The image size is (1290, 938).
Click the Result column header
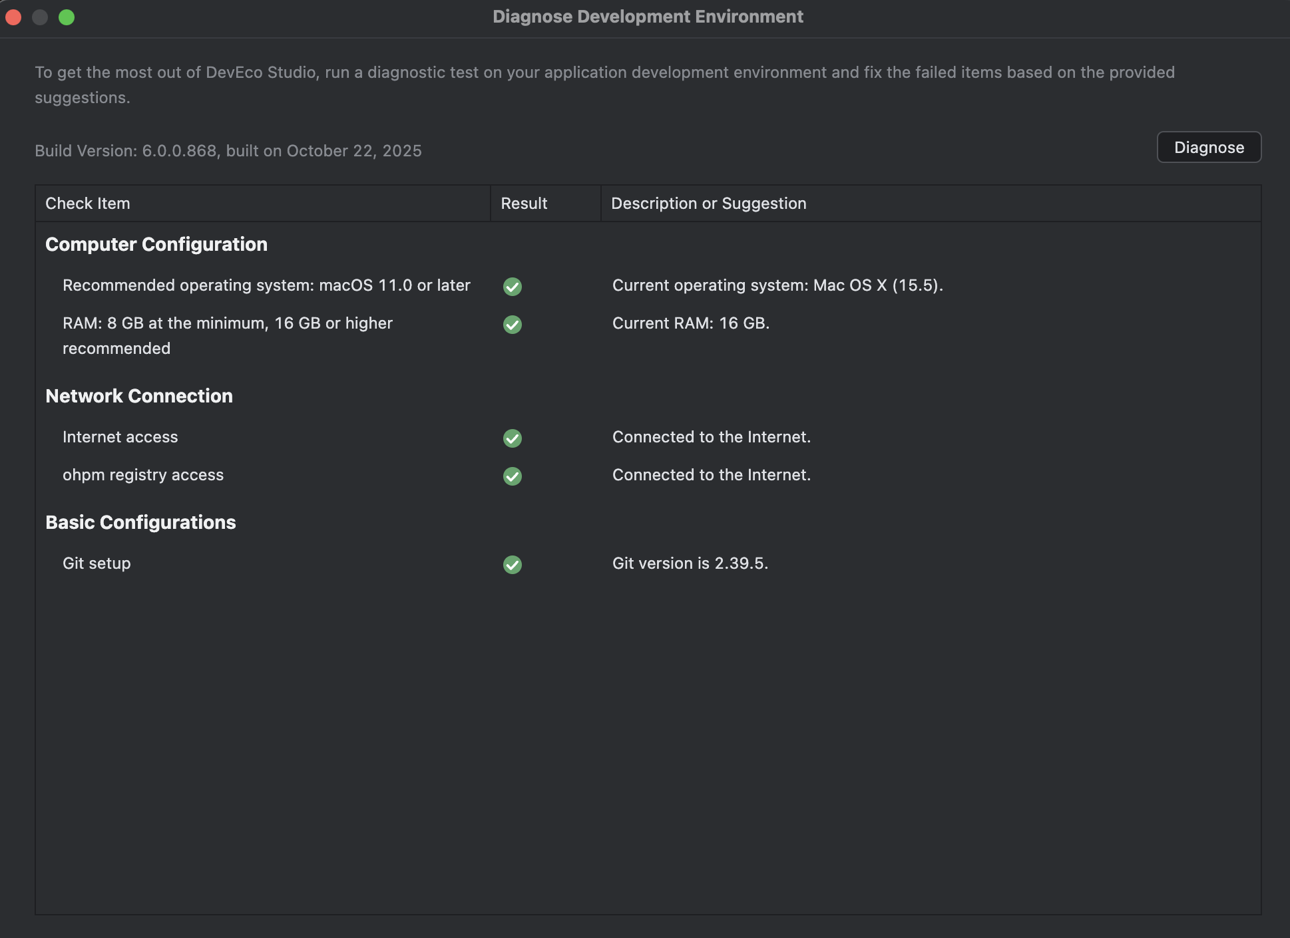click(524, 204)
